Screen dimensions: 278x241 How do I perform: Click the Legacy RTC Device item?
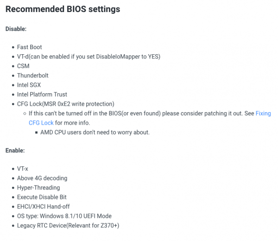tap(69, 225)
